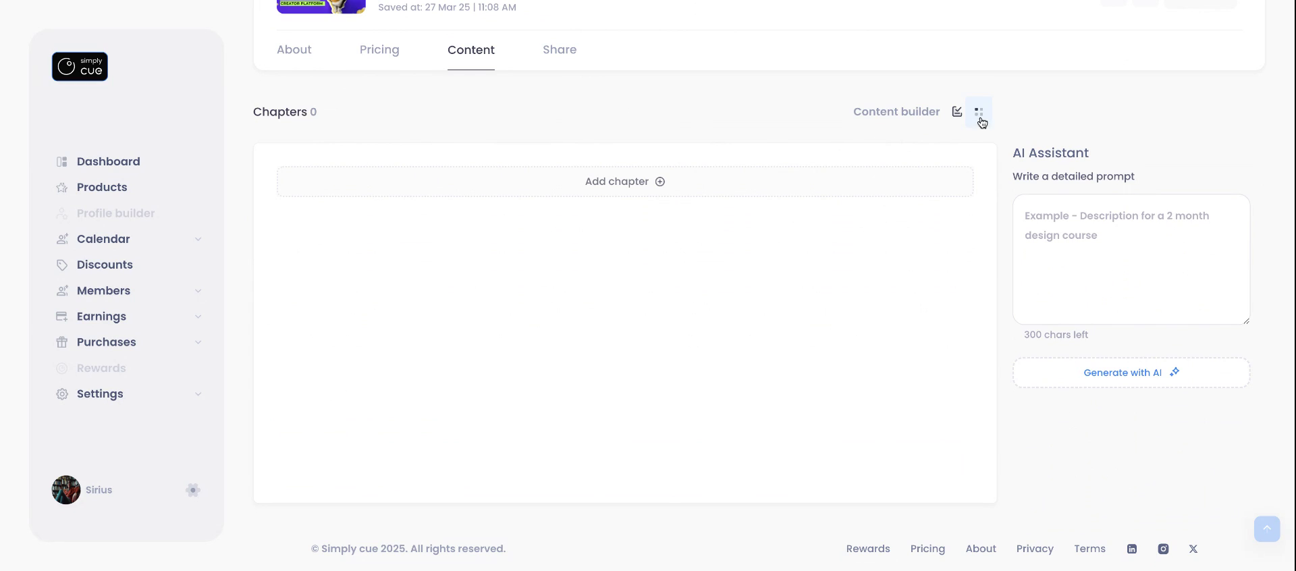Open the X social footer icon
1296x571 pixels.
(x=1193, y=549)
